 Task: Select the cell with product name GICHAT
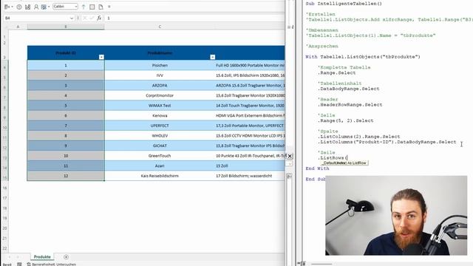[x=160, y=146]
